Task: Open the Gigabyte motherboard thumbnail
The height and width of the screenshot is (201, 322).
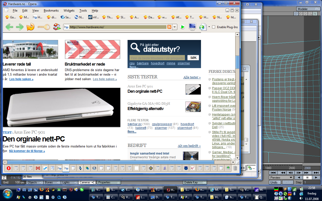Action: (193, 107)
